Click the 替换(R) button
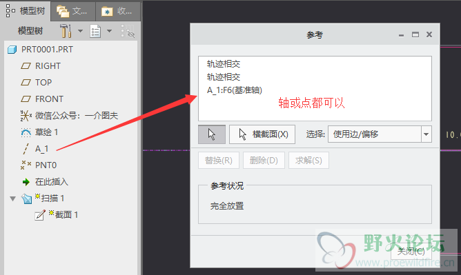The height and width of the screenshot is (275, 461). [219, 161]
